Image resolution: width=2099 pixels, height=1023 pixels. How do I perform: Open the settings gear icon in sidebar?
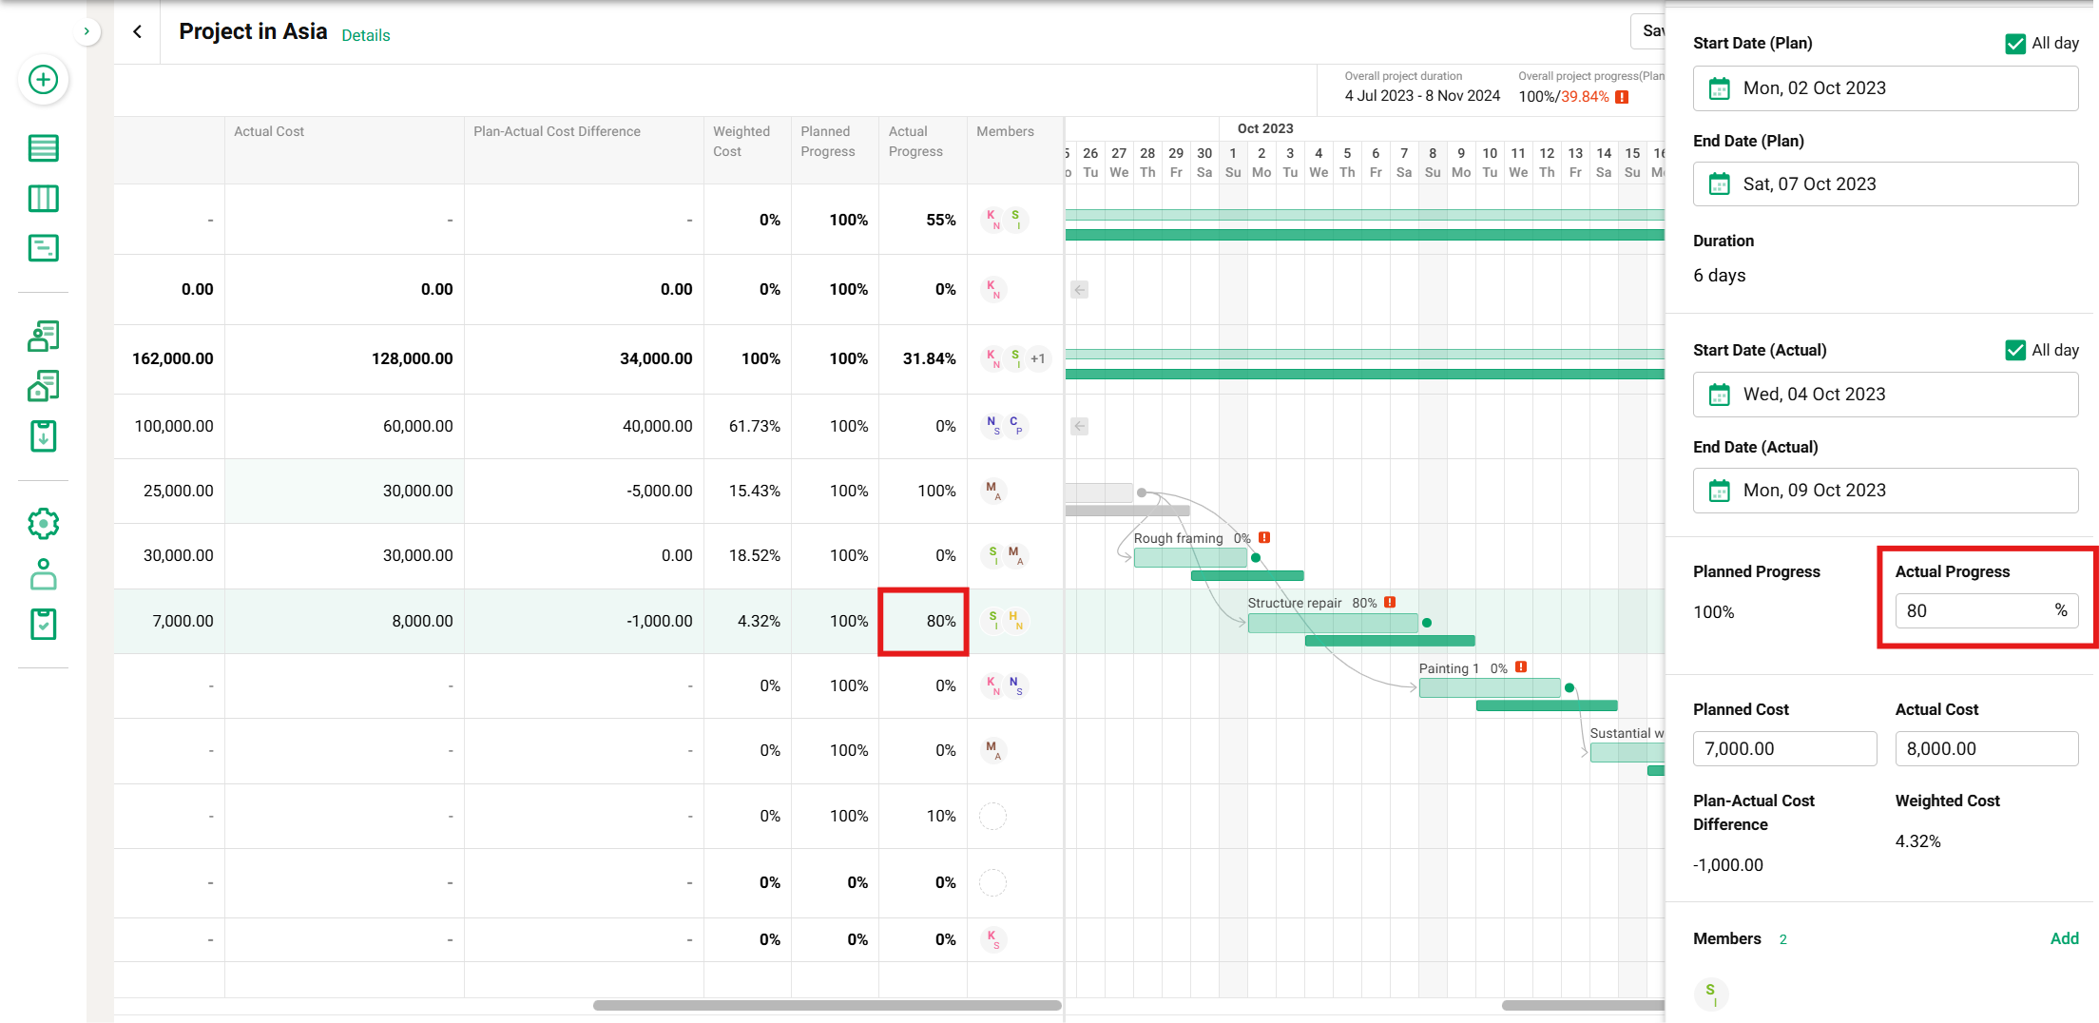pyautogui.click(x=43, y=524)
